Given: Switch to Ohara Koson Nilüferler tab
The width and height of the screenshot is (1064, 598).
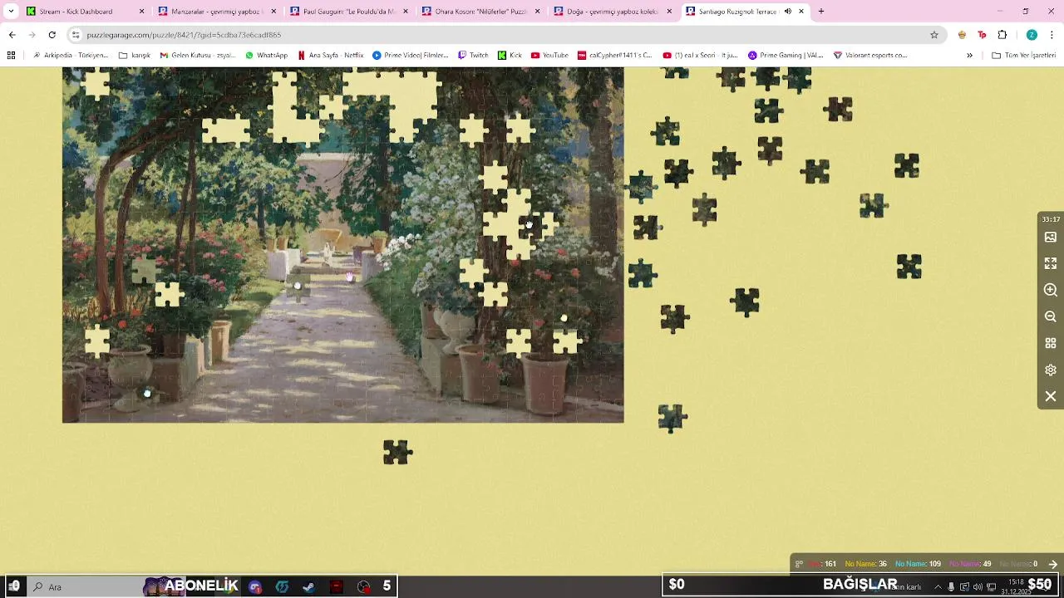Looking at the screenshot, I should click(x=480, y=12).
